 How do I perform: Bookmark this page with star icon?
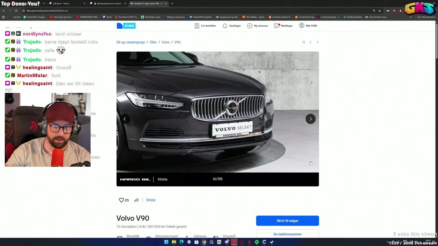(x=379, y=11)
